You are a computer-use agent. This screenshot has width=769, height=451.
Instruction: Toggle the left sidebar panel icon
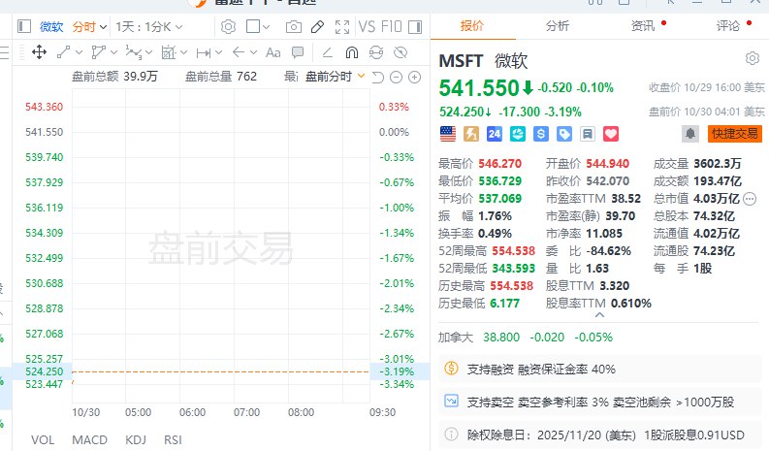24,26
